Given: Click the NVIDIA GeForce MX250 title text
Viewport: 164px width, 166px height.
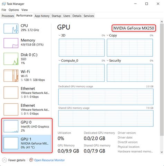Looking at the screenshot, I should [x=134, y=28].
